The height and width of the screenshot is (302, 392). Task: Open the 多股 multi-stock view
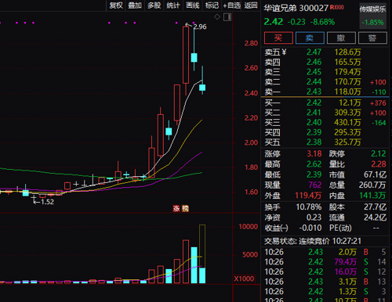tap(154, 5)
